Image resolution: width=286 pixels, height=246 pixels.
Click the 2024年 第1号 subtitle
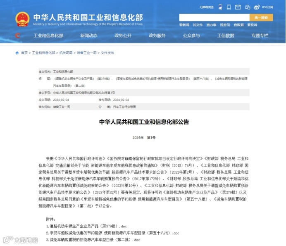144,138
